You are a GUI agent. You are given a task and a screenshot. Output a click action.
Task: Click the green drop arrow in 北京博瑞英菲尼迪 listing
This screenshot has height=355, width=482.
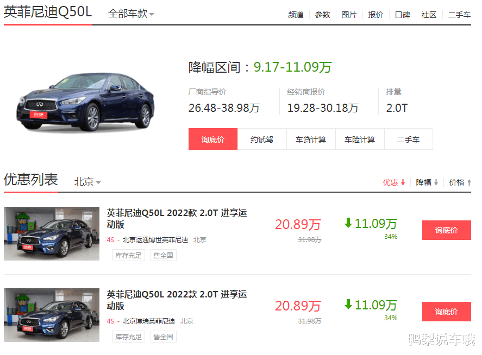(x=348, y=305)
